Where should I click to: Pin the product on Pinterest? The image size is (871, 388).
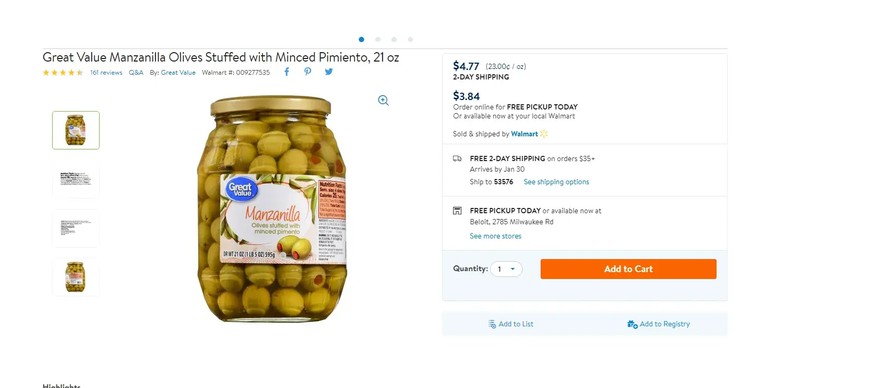(308, 72)
